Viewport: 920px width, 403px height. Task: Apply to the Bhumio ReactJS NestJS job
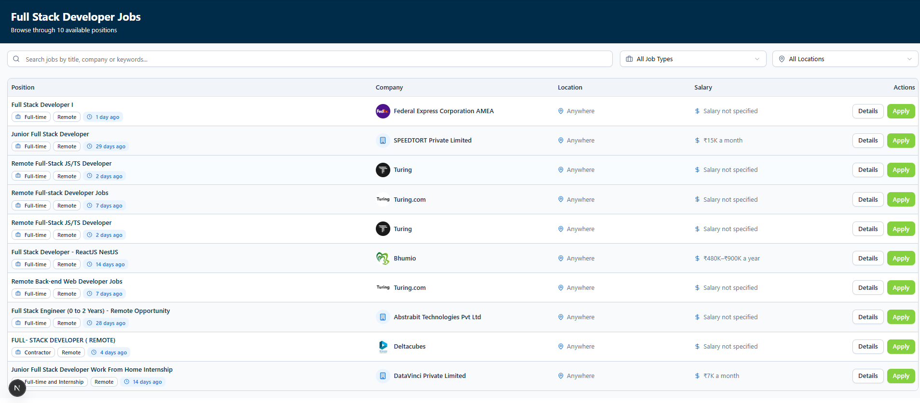click(x=901, y=259)
